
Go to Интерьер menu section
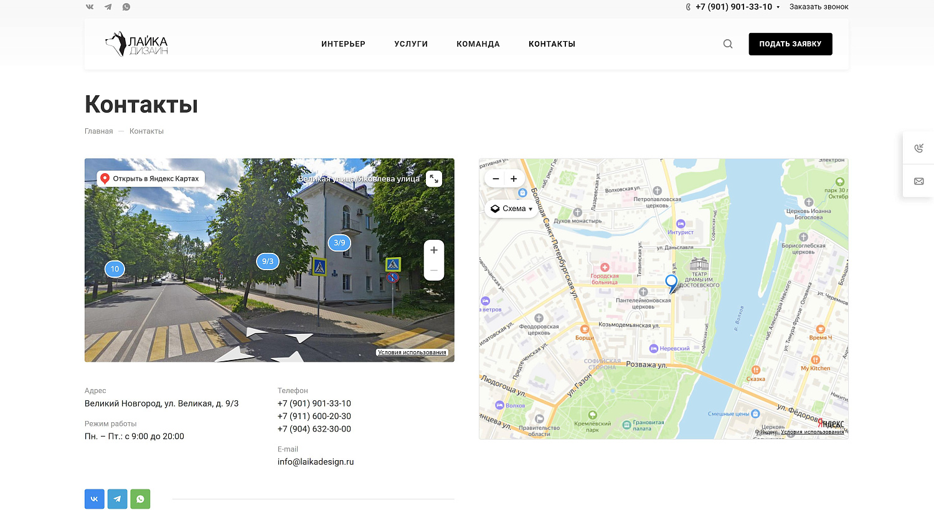(x=343, y=44)
